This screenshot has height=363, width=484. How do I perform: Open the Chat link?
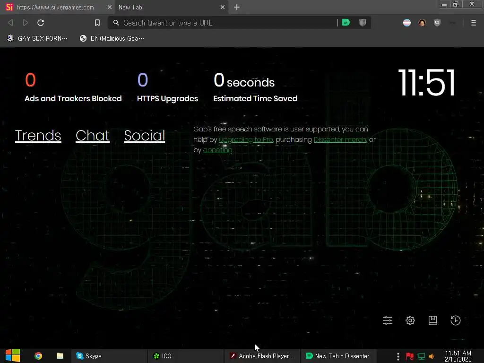pyautogui.click(x=93, y=136)
